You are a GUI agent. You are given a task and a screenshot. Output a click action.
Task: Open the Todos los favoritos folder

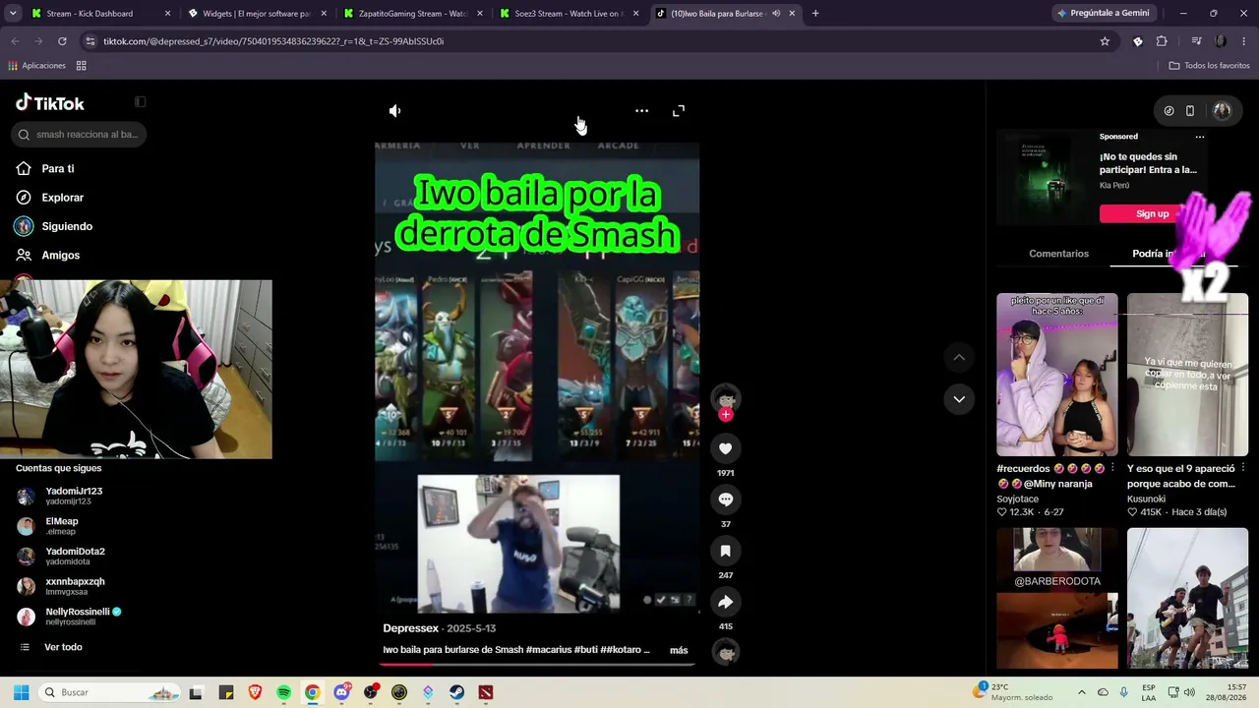[1209, 66]
